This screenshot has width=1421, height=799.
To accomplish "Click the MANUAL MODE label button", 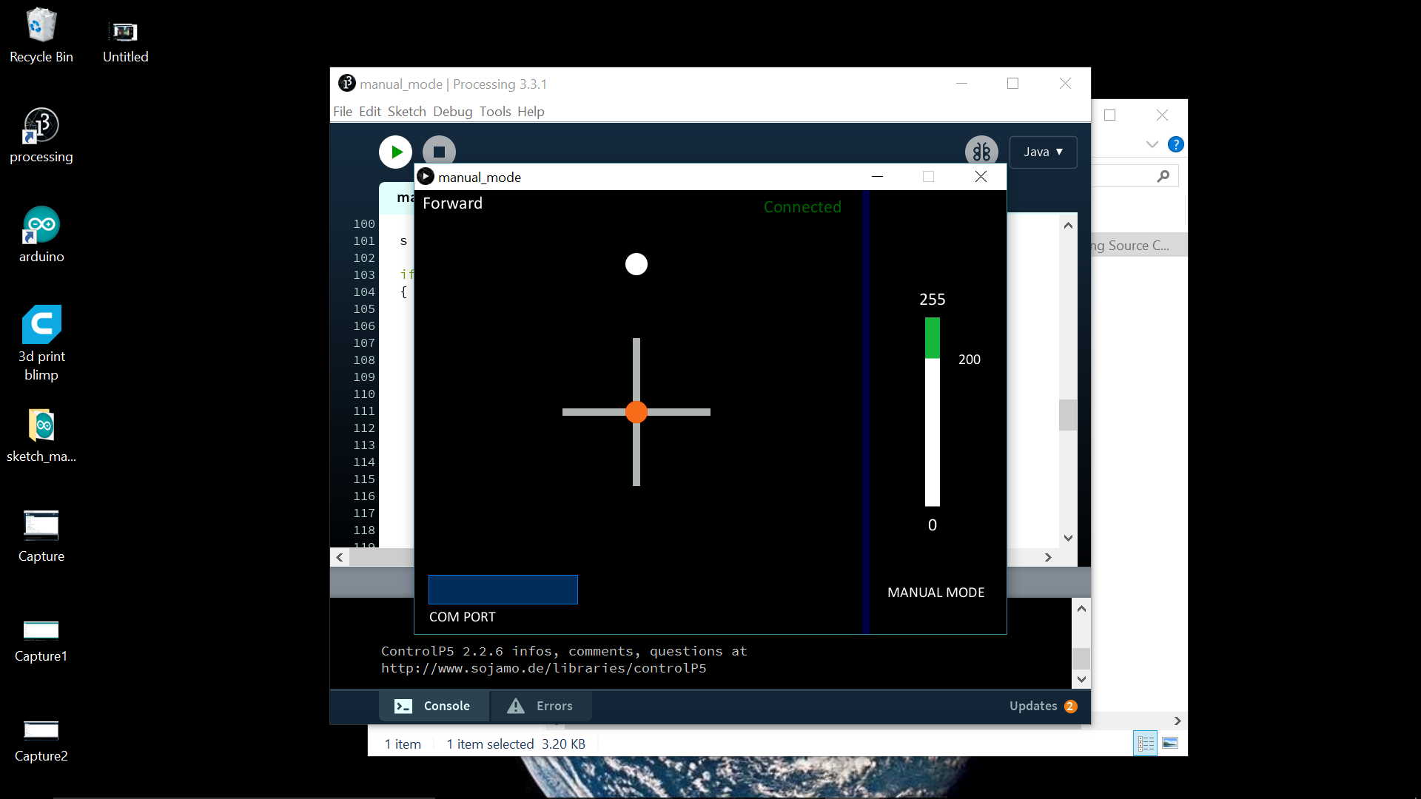I will [x=934, y=592].
